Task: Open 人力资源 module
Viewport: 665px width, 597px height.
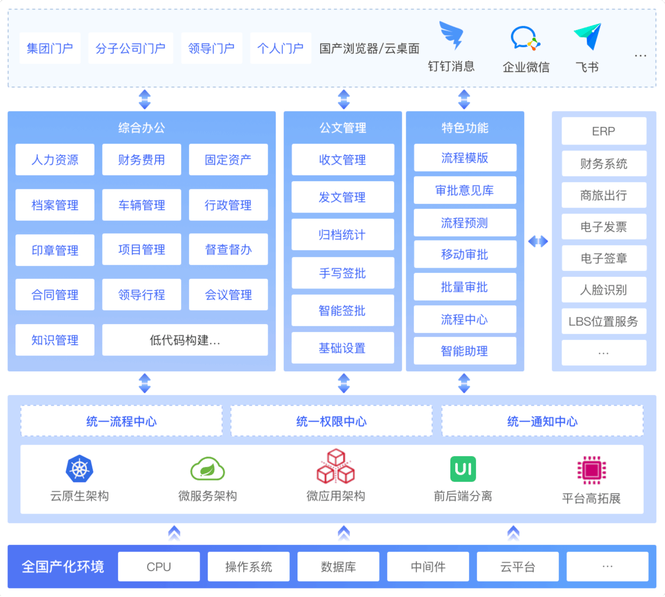Action: [55, 159]
